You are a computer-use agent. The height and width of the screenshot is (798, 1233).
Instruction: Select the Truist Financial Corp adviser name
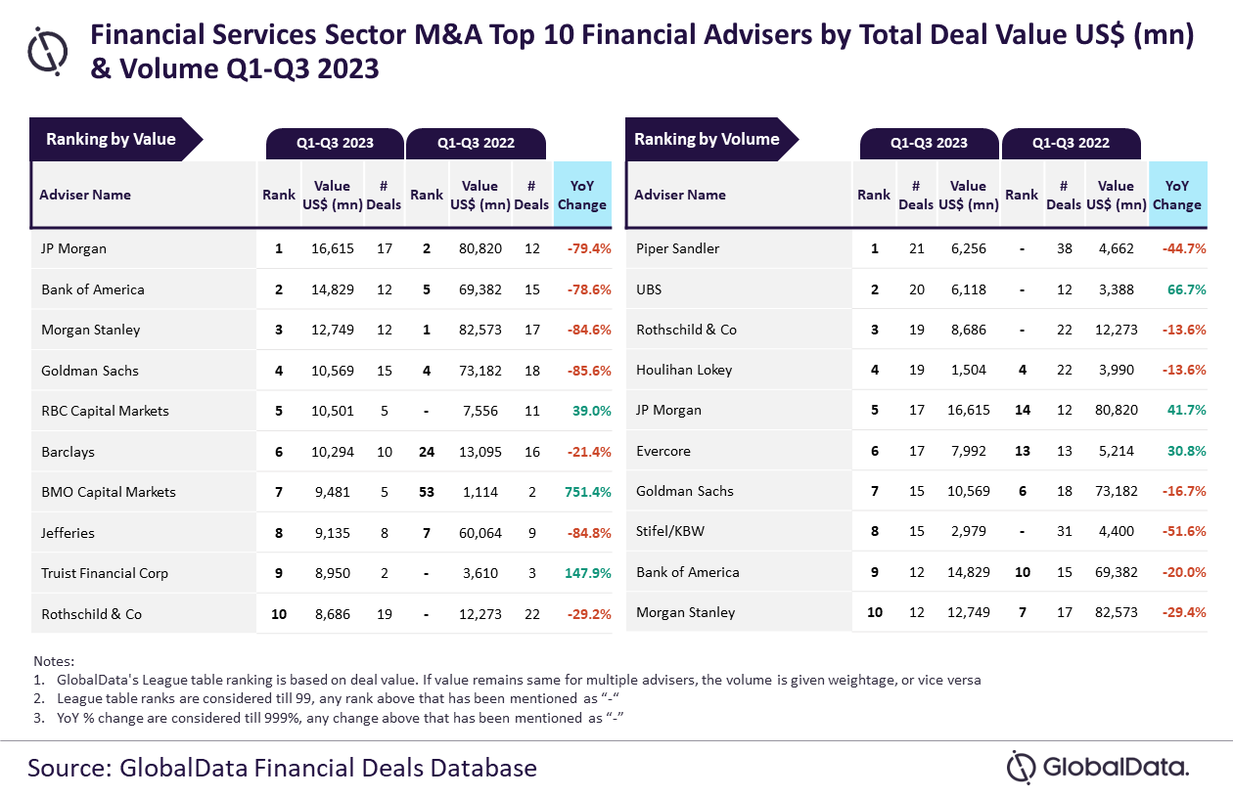[x=105, y=573]
